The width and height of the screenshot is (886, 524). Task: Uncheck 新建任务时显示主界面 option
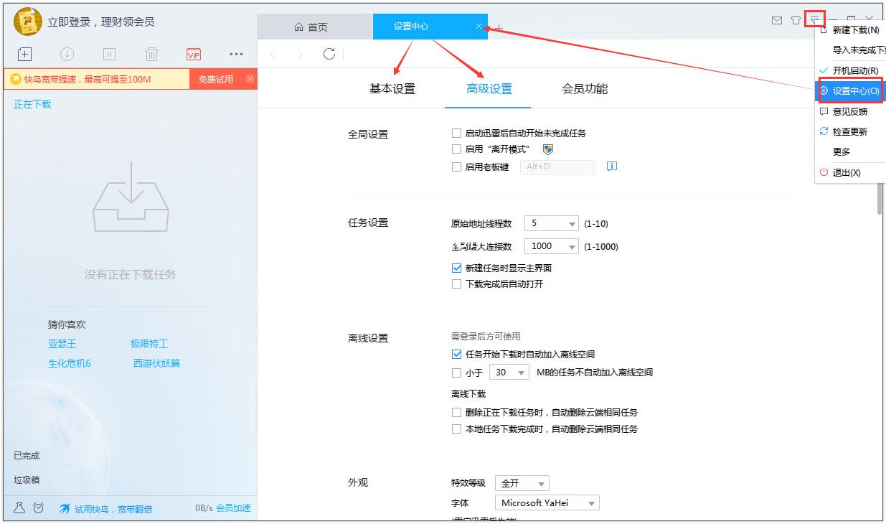tap(456, 268)
